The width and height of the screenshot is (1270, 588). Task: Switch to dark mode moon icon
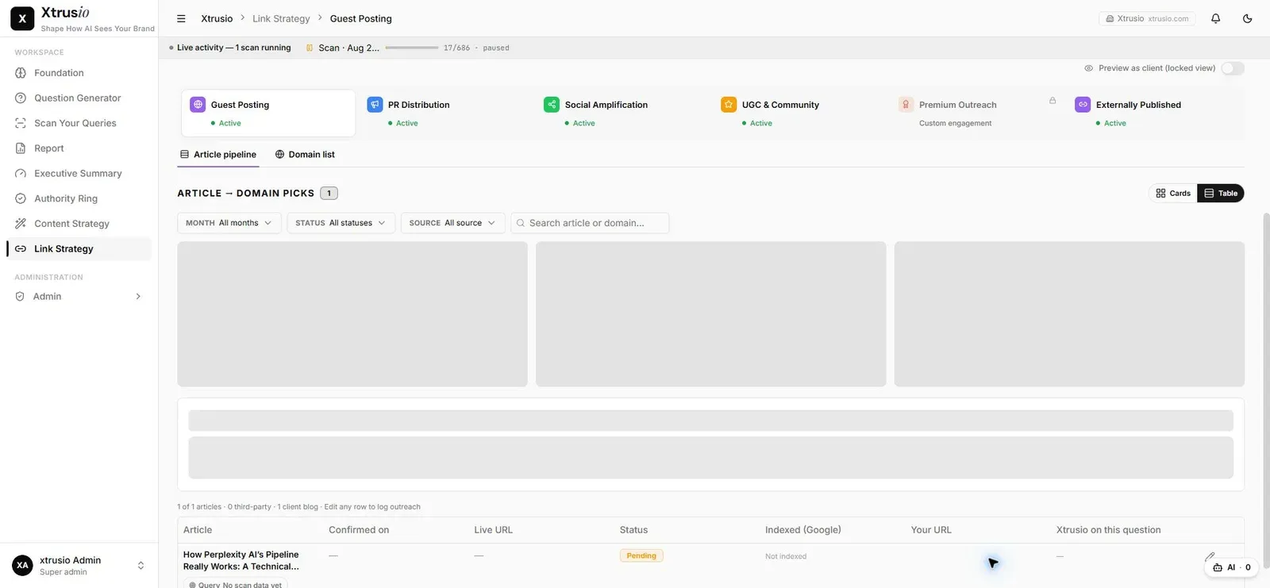[1247, 18]
